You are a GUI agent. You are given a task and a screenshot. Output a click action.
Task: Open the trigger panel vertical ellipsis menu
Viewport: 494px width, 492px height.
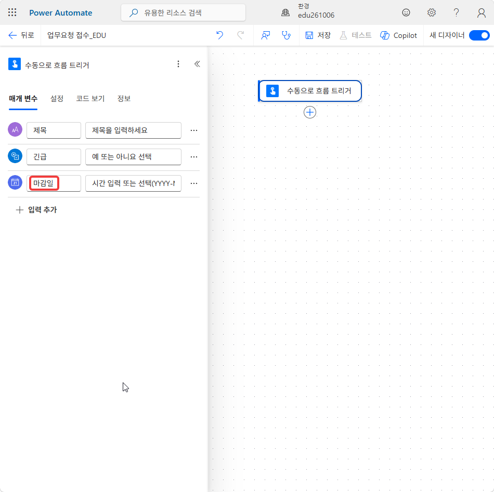point(178,64)
